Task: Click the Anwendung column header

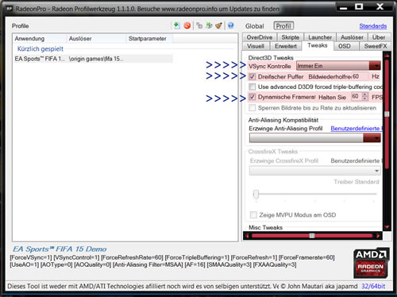Action: click(40, 39)
